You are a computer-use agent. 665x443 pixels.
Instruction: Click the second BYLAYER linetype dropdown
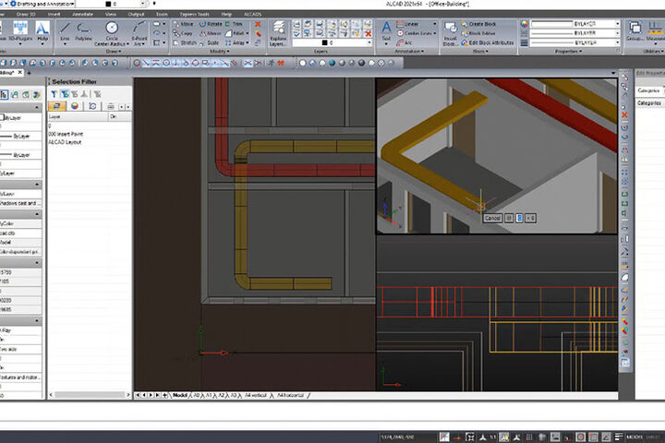click(575, 33)
